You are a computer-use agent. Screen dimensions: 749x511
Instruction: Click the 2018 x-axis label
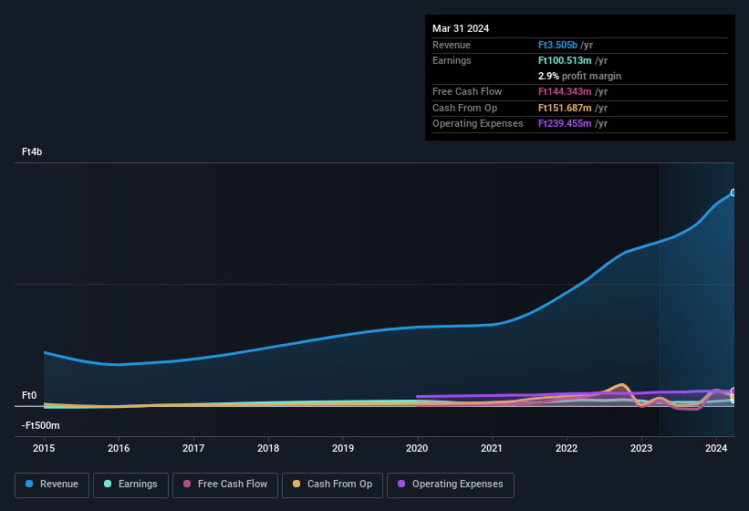point(268,448)
